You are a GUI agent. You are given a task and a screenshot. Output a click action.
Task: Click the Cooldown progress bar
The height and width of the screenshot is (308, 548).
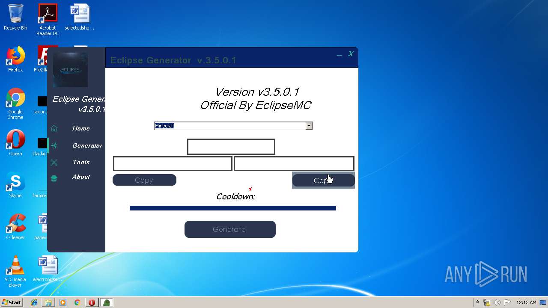click(232, 208)
